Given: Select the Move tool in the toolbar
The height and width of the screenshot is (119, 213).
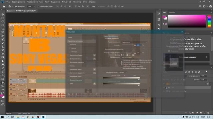Looking at the screenshot, I should pyautogui.click(x=3, y=15).
